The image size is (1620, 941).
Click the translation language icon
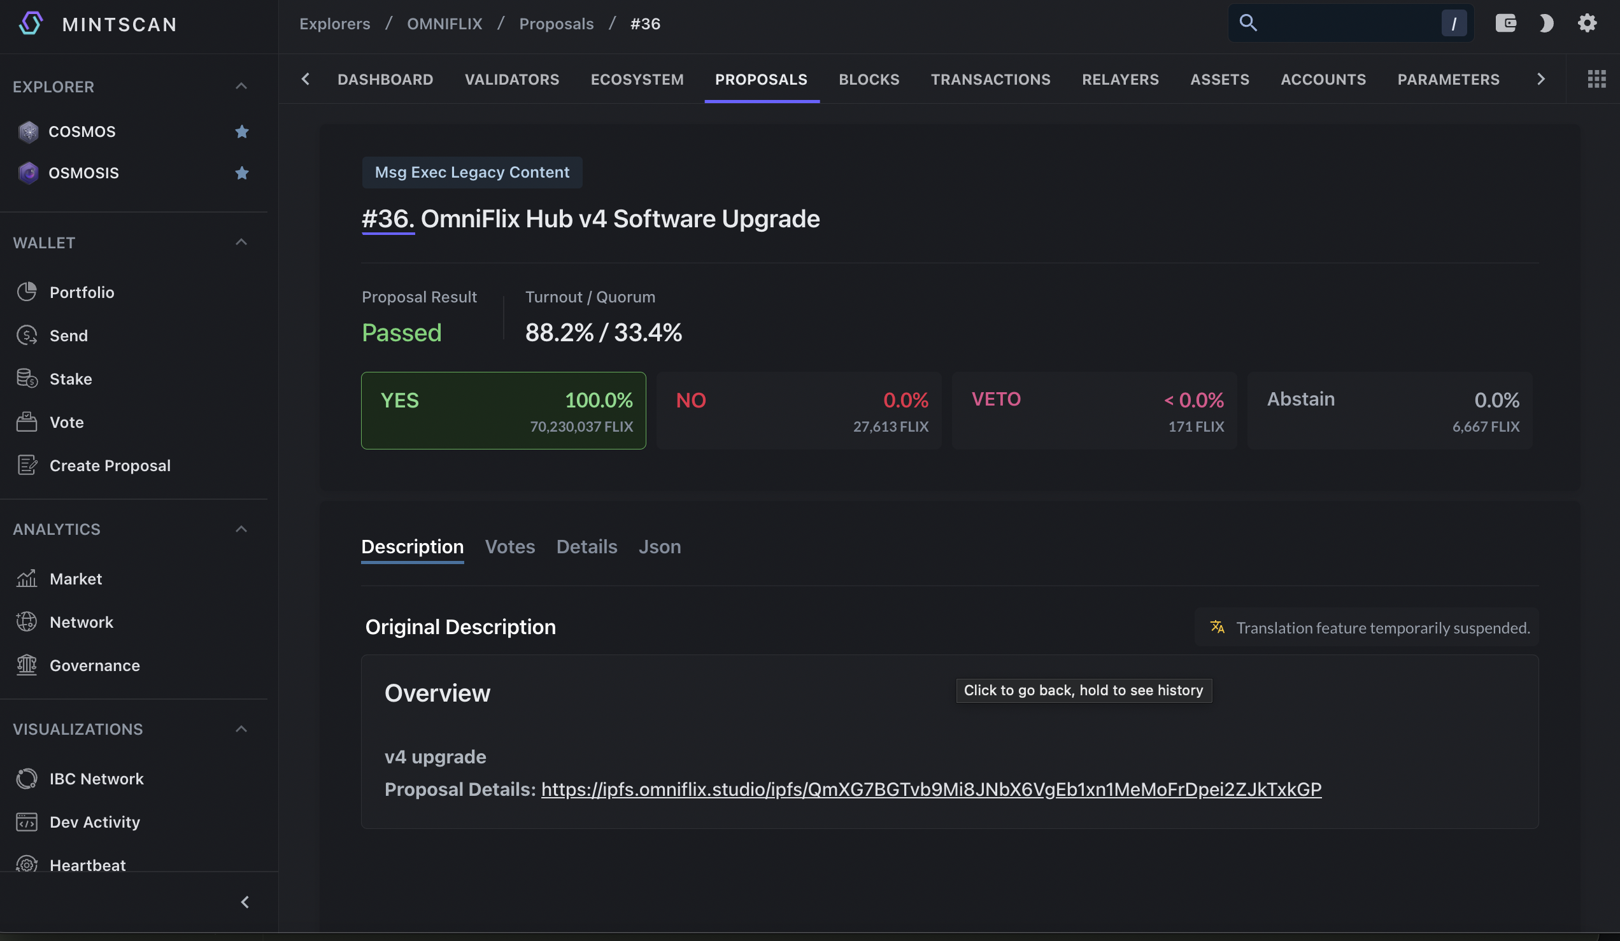click(1217, 626)
